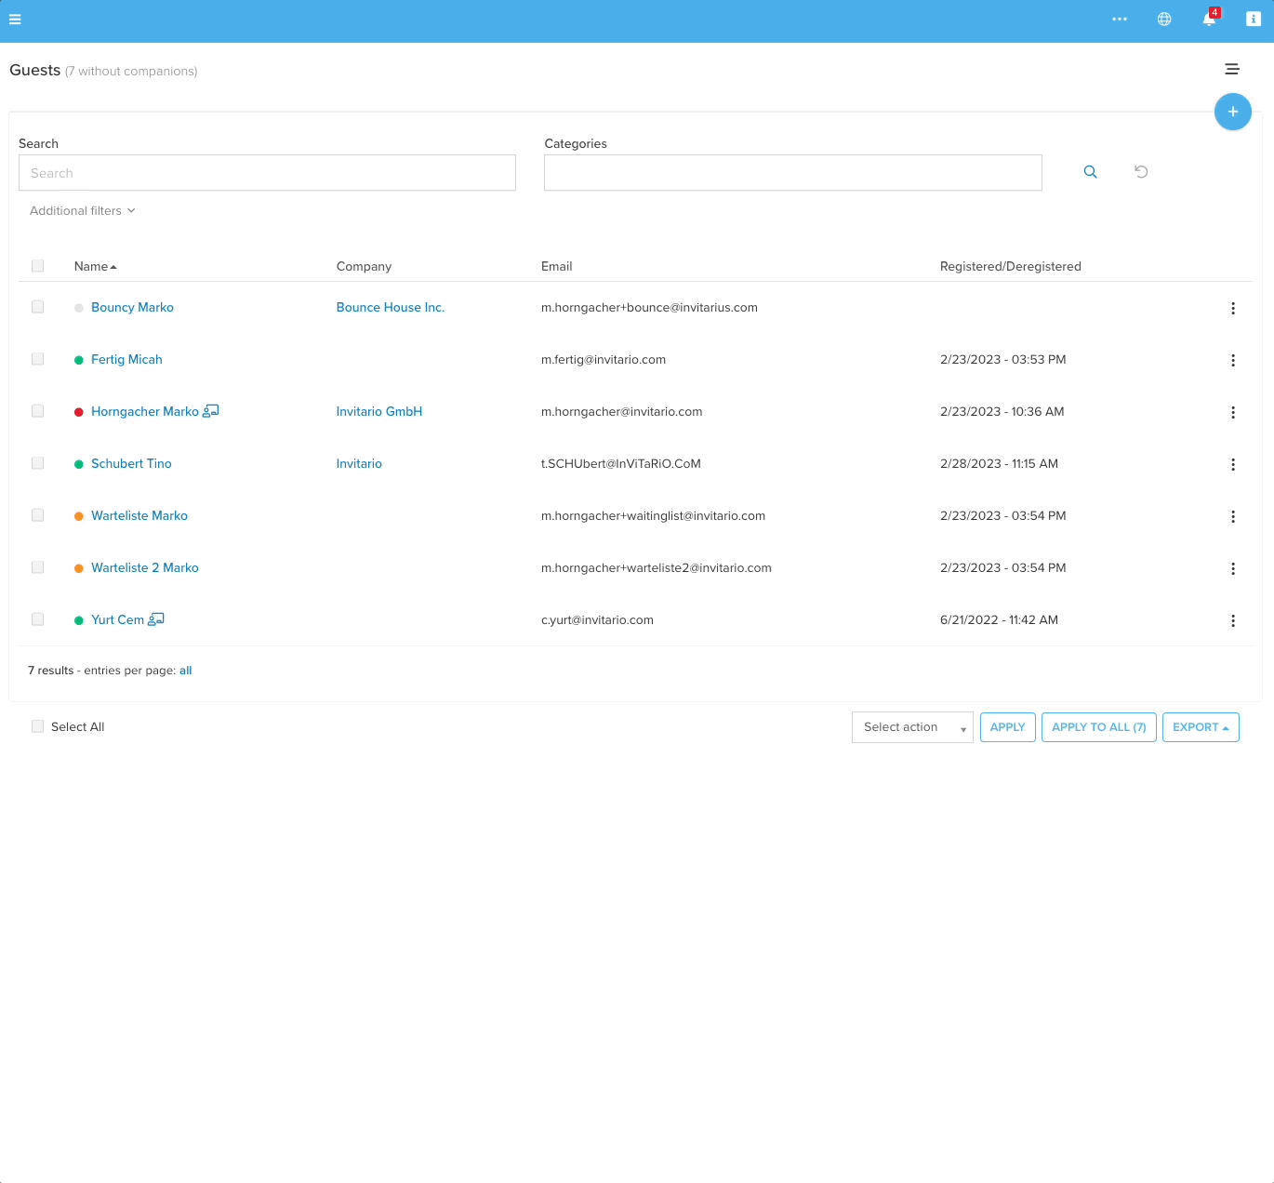Click the magnifier search filter icon
This screenshot has height=1183, width=1274.
(x=1090, y=172)
